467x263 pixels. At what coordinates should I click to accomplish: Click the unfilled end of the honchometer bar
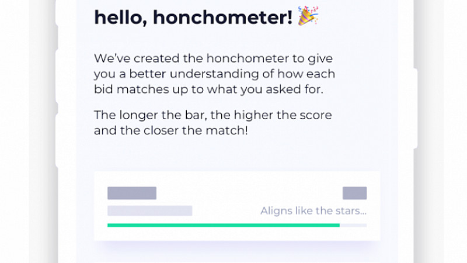pos(353,226)
